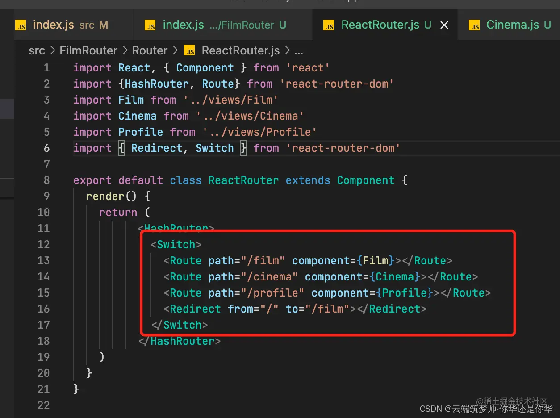Viewport: 560px width, 418px height.
Task: Click ReactRouter class name on line 8
Action: [x=244, y=180]
